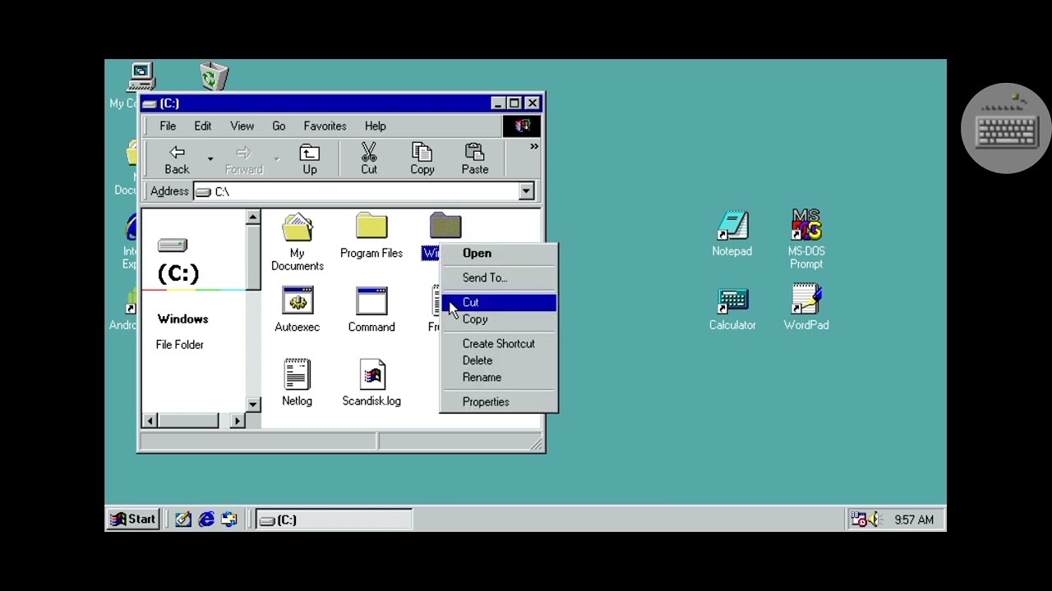The width and height of the screenshot is (1052, 591).
Task: Click the Paste toolbar button
Action: (x=475, y=158)
